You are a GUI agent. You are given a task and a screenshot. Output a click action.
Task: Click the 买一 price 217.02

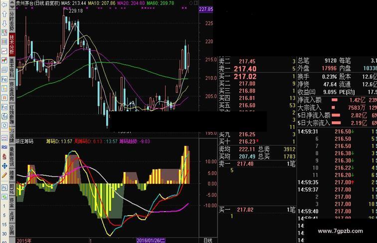pos(245,76)
